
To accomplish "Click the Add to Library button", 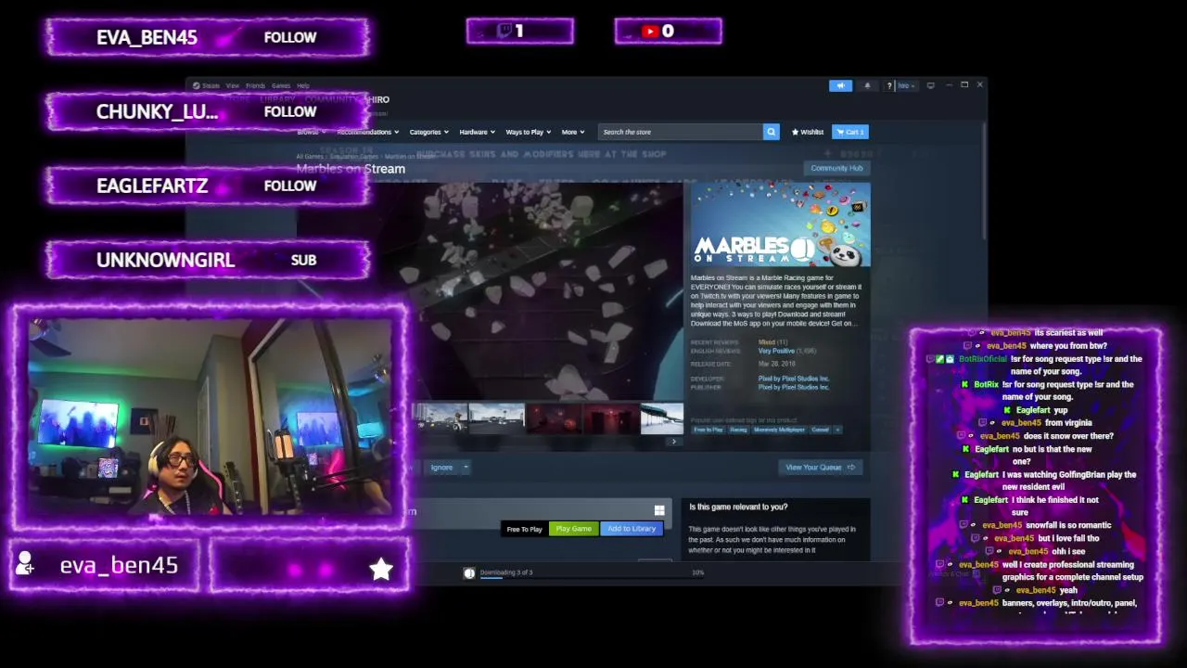I will (x=632, y=529).
